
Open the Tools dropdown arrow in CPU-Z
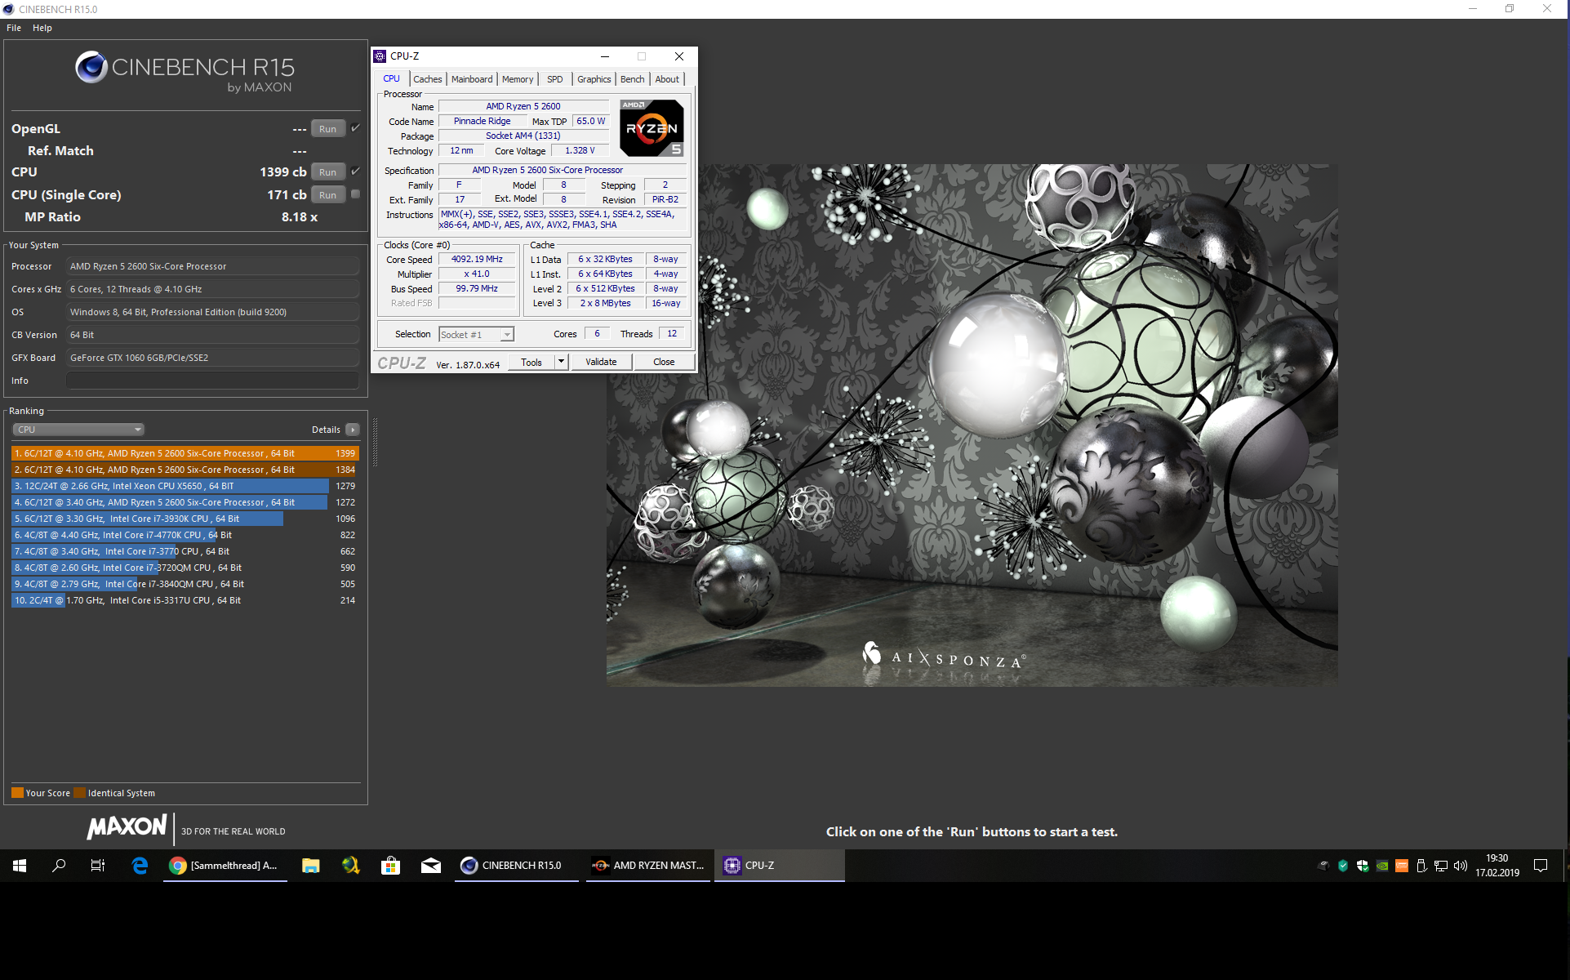coord(561,362)
